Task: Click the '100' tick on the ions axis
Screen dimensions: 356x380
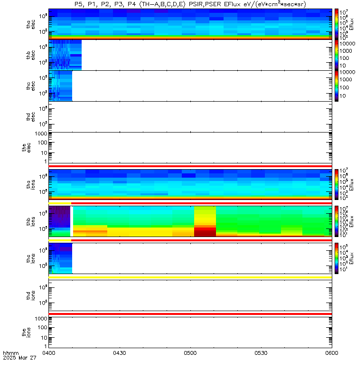Action: [x=42, y=328]
